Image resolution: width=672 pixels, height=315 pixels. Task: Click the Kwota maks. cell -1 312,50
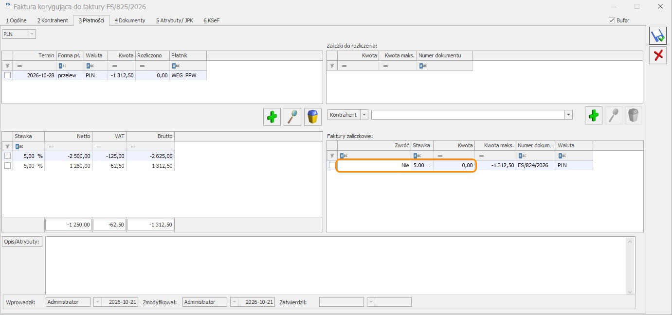tap(495, 165)
